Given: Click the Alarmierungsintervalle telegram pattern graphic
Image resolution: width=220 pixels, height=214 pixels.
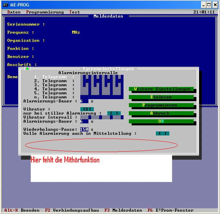Looking at the screenshot, I should [x=102, y=87].
